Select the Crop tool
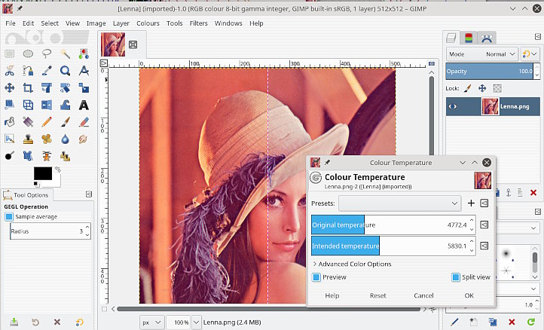Image resolution: width=544 pixels, height=330 pixels. [x=28, y=88]
